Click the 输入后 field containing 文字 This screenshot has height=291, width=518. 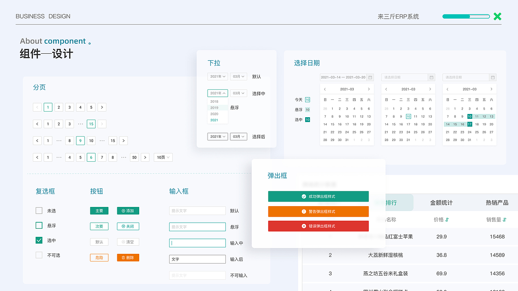[197, 259]
